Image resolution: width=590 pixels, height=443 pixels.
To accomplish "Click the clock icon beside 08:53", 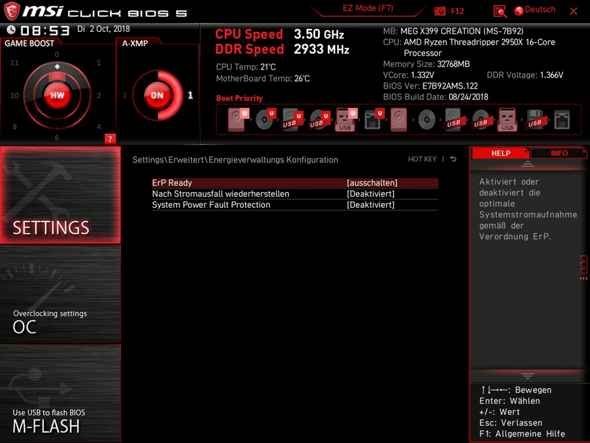I will (11, 30).
